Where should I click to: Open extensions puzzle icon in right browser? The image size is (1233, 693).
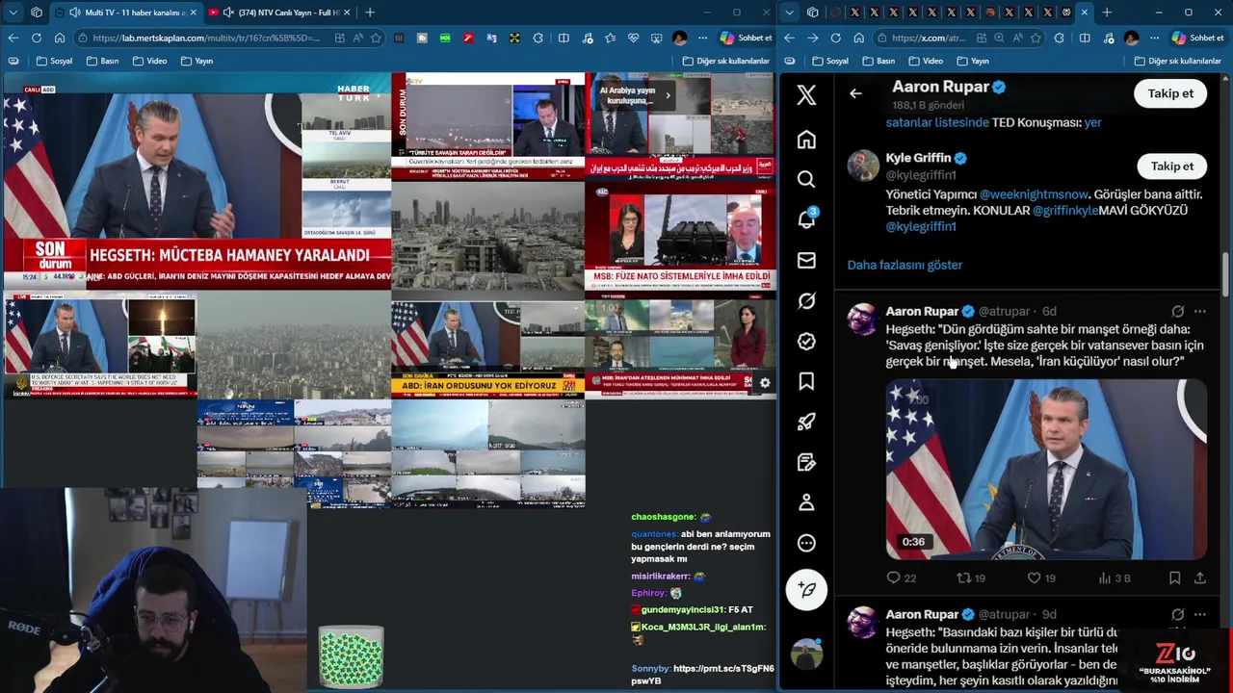(x=1059, y=38)
